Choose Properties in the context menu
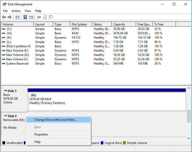The height and width of the screenshot is (152, 192). [x=58, y=134]
